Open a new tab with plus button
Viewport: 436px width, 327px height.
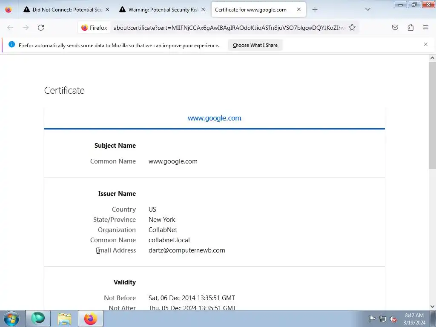pos(315,10)
